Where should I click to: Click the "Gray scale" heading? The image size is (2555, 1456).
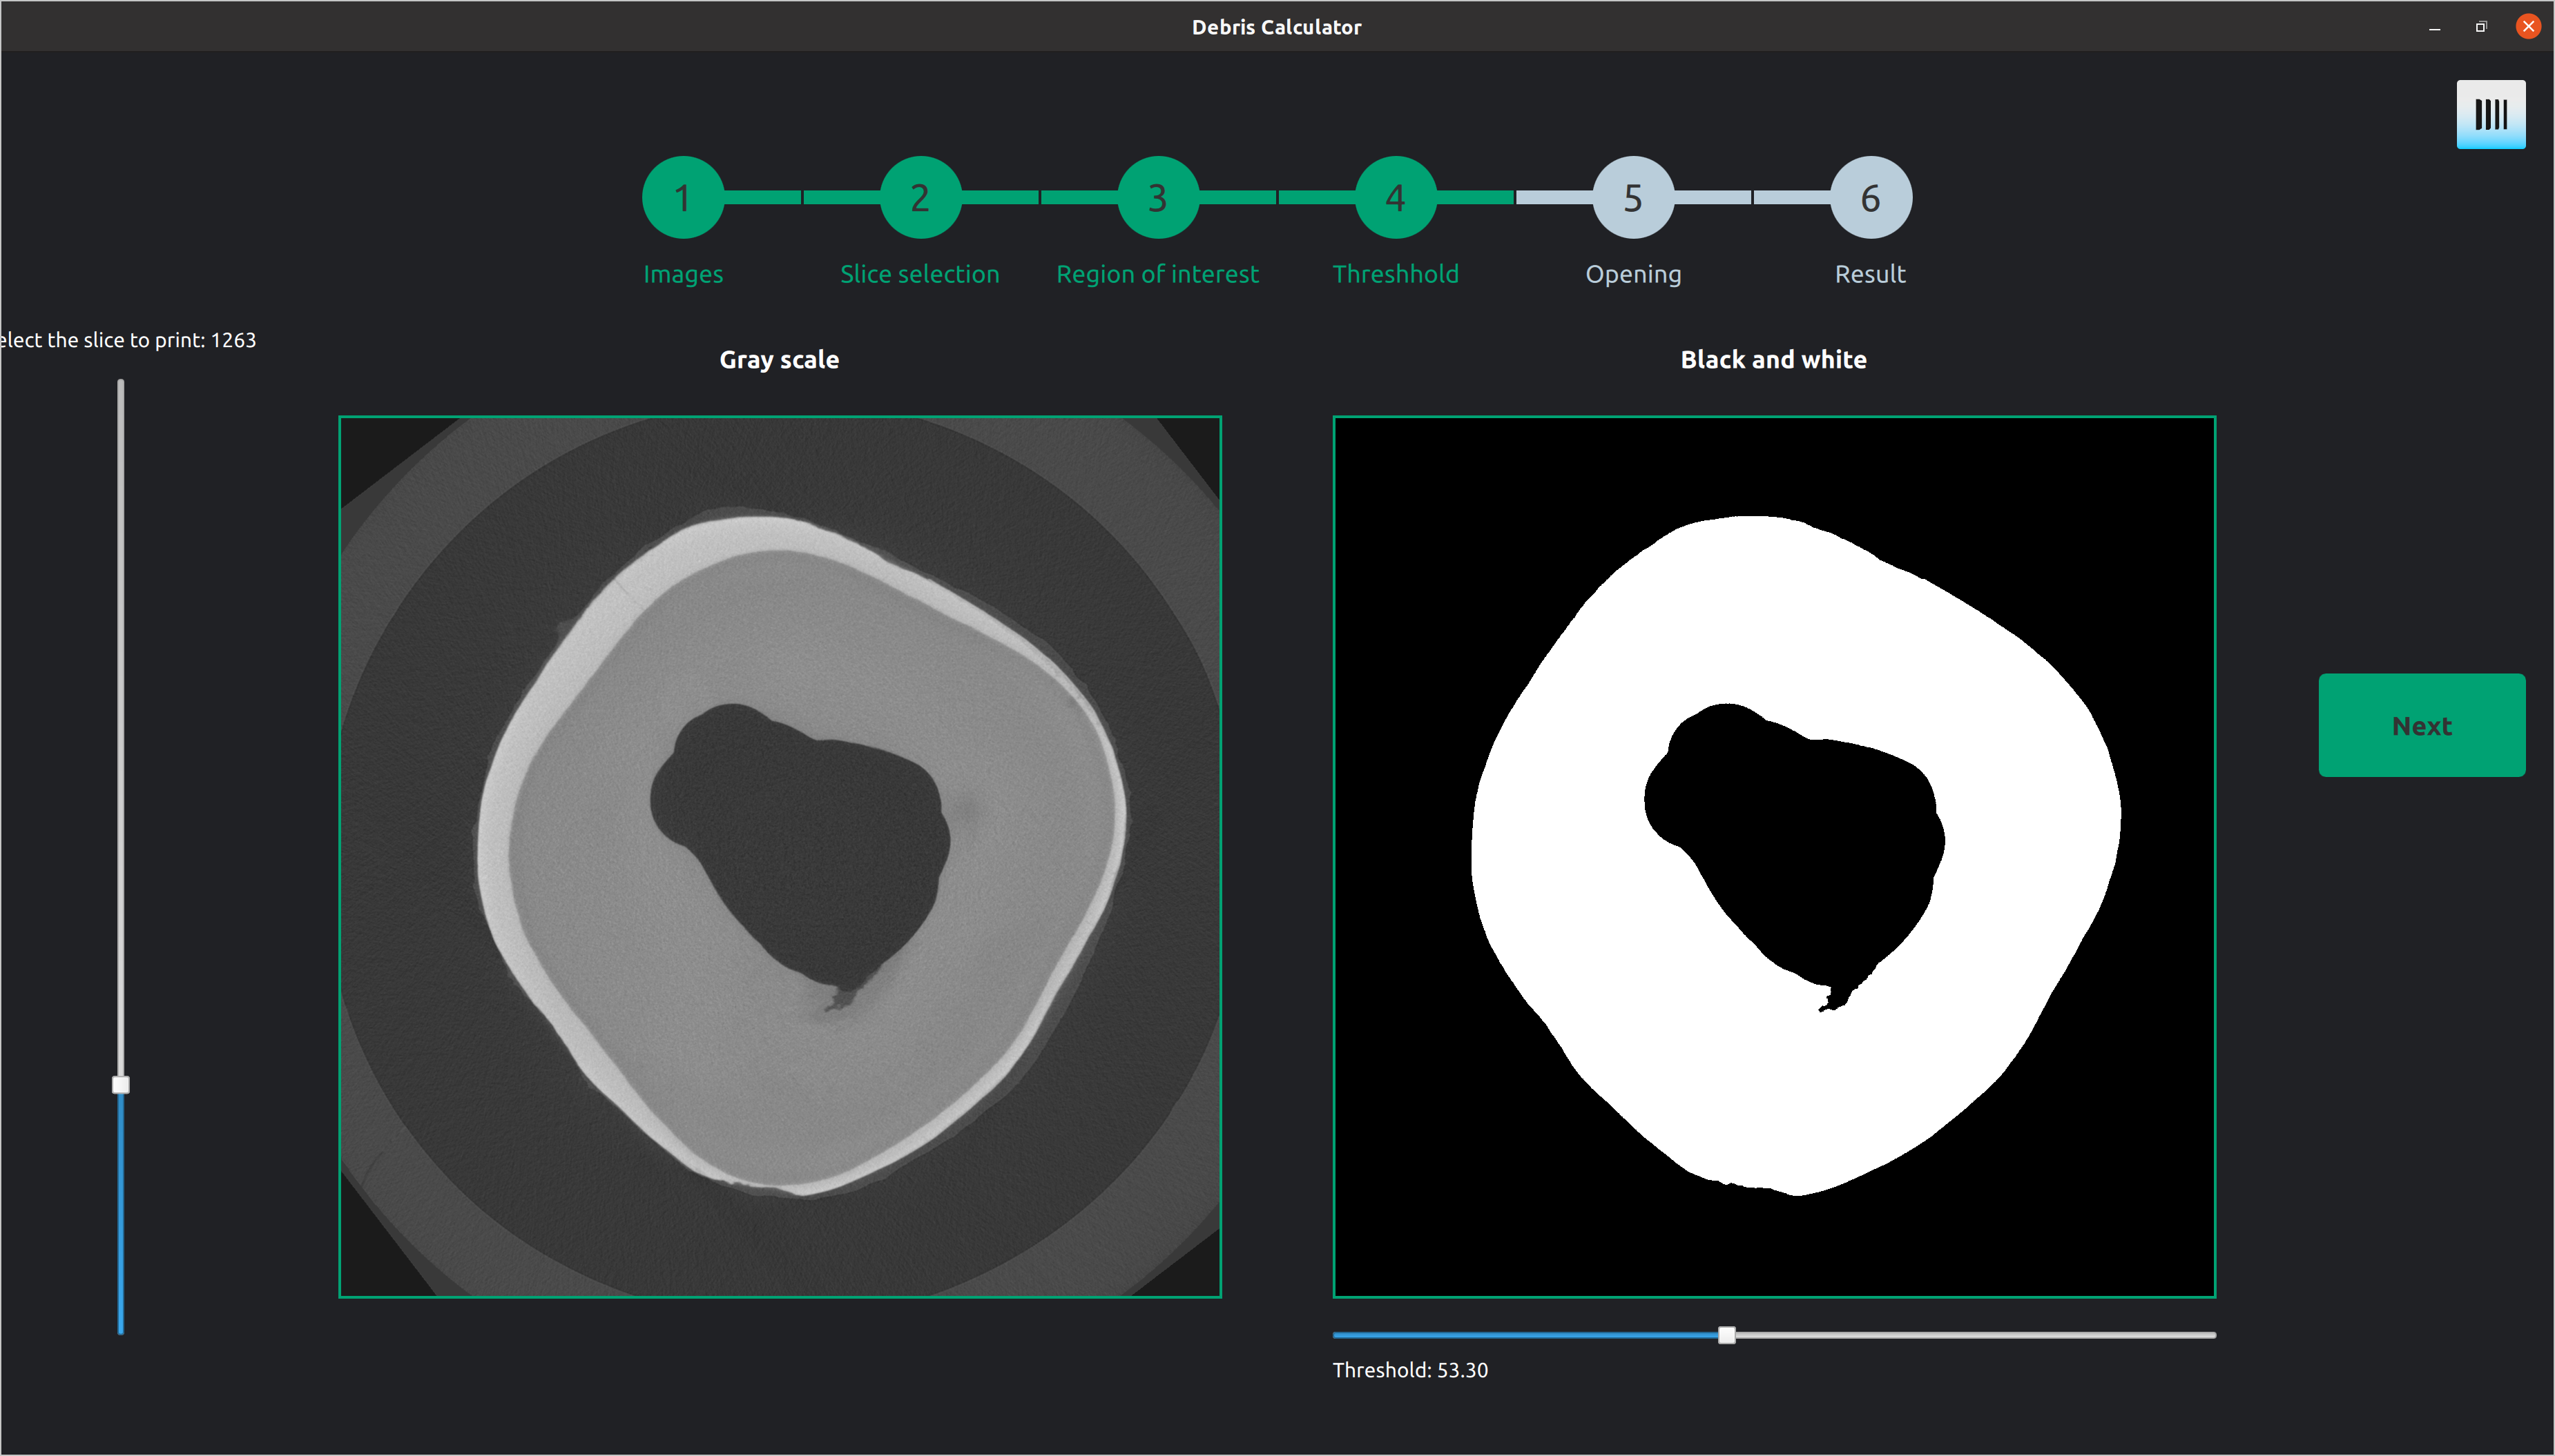[x=780, y=359]
